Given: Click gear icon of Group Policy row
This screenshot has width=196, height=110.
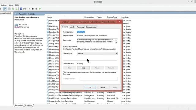Looking at the screenshot, I should (48, 43).
